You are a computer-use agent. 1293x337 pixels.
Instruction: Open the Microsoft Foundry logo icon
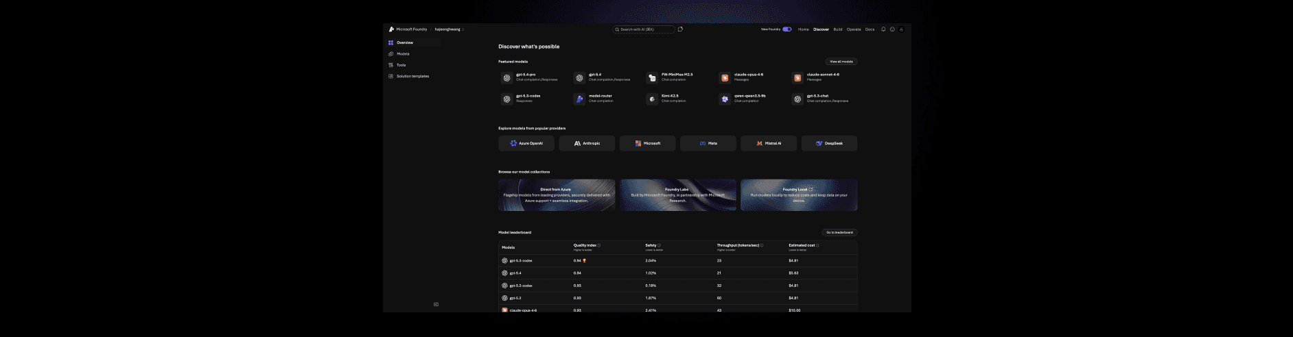click(391, 29)
